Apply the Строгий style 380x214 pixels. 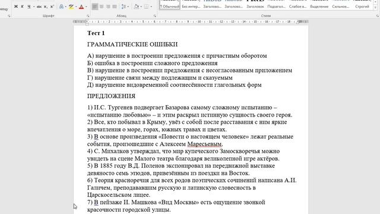(x=362, y=4)
